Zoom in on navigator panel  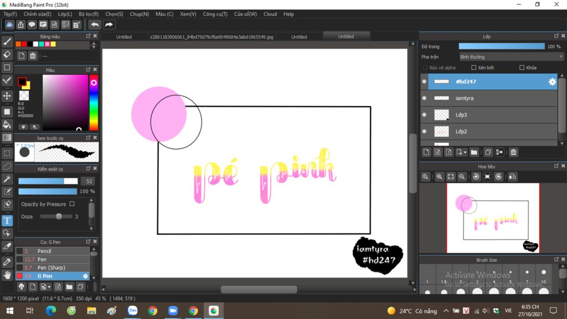coord(439,177)
